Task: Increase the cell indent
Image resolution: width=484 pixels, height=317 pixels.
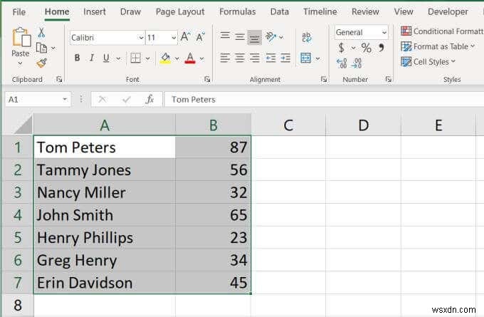Action: 285,58
